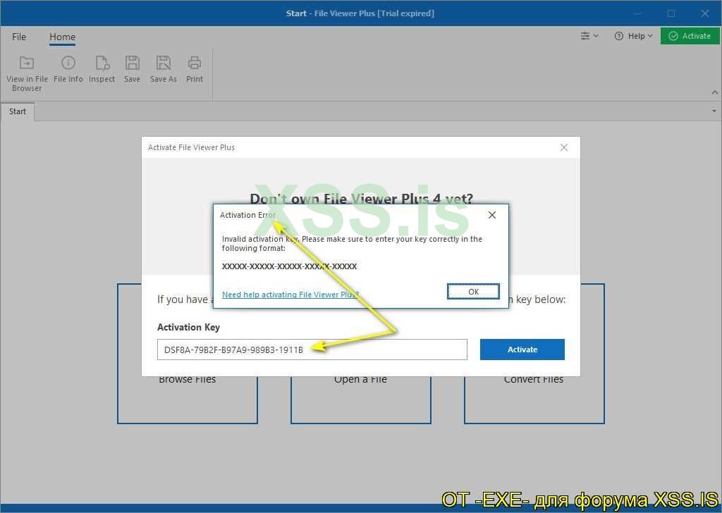Close the File Viewer Plus window

click(x=704, y=13)
